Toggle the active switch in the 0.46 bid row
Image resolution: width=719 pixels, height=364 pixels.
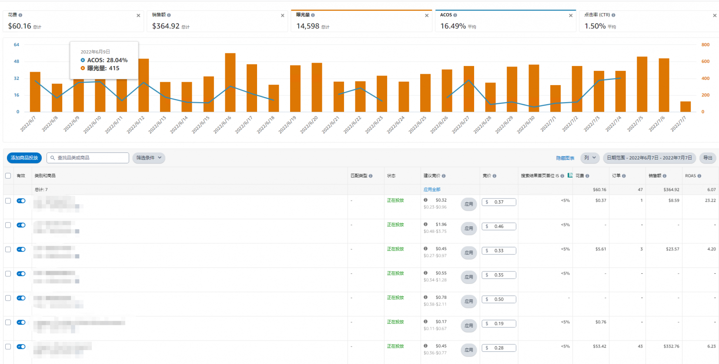click(x=21, y=225)
